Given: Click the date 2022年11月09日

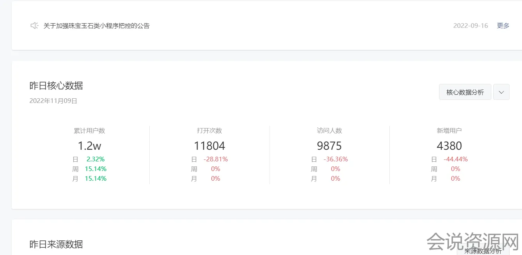Looking at the screenshot, I should tap(54, 101).
